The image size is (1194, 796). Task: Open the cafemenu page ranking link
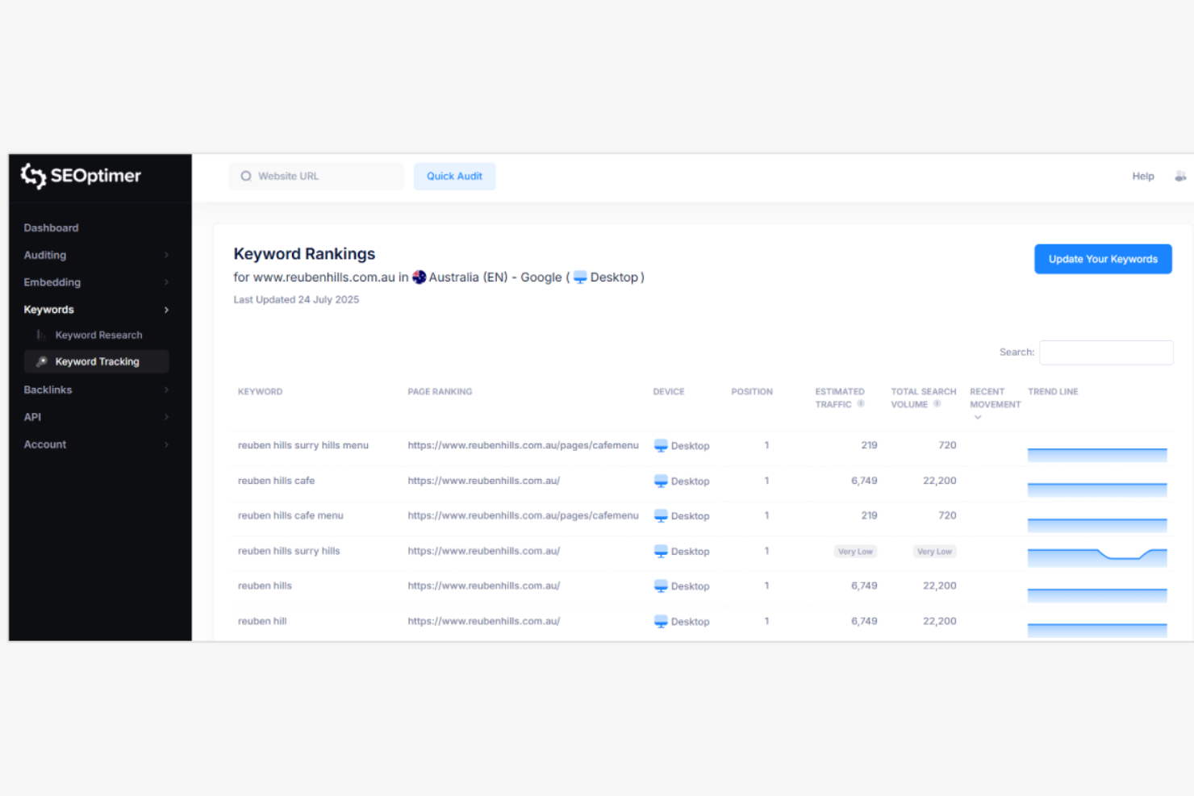(x=523, y=445)
